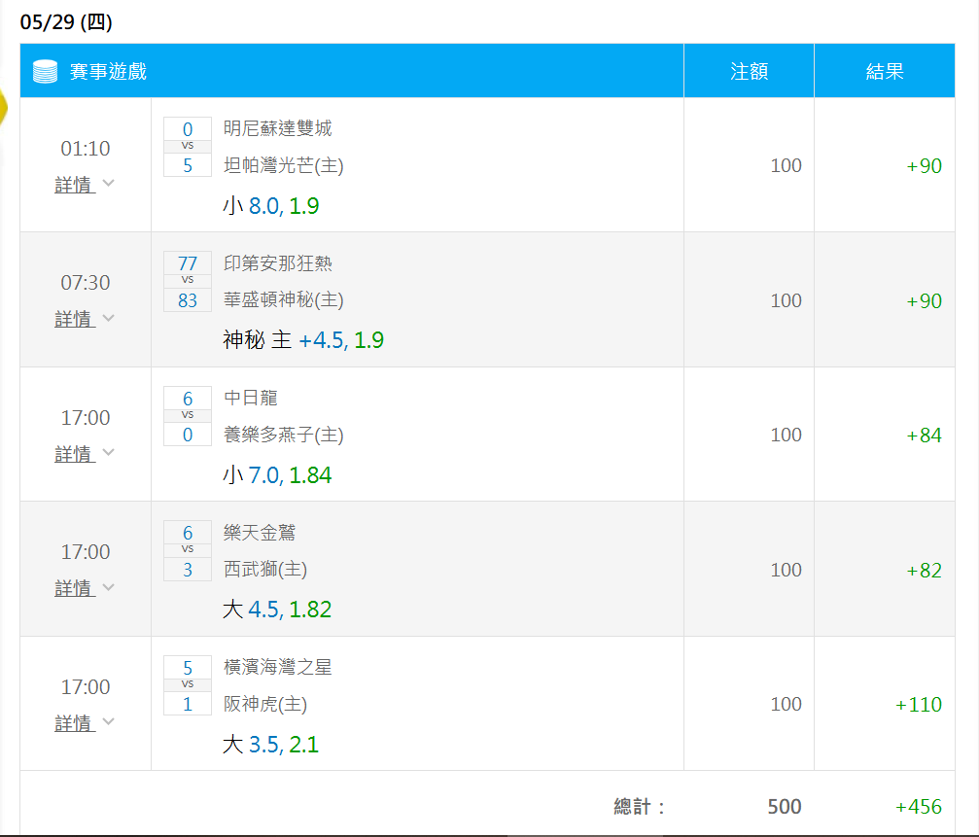Click result +82 for 樂天金鷲 match

point(924,570)
